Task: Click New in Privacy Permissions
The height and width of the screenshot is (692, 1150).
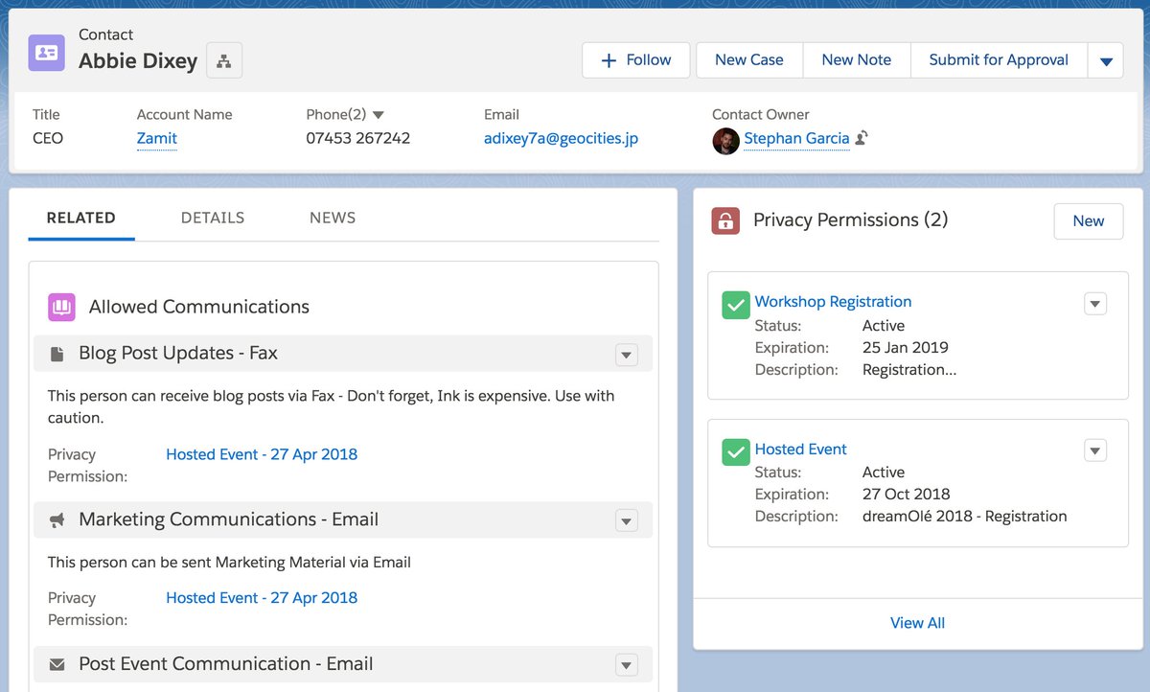Action: [1089, 220]
